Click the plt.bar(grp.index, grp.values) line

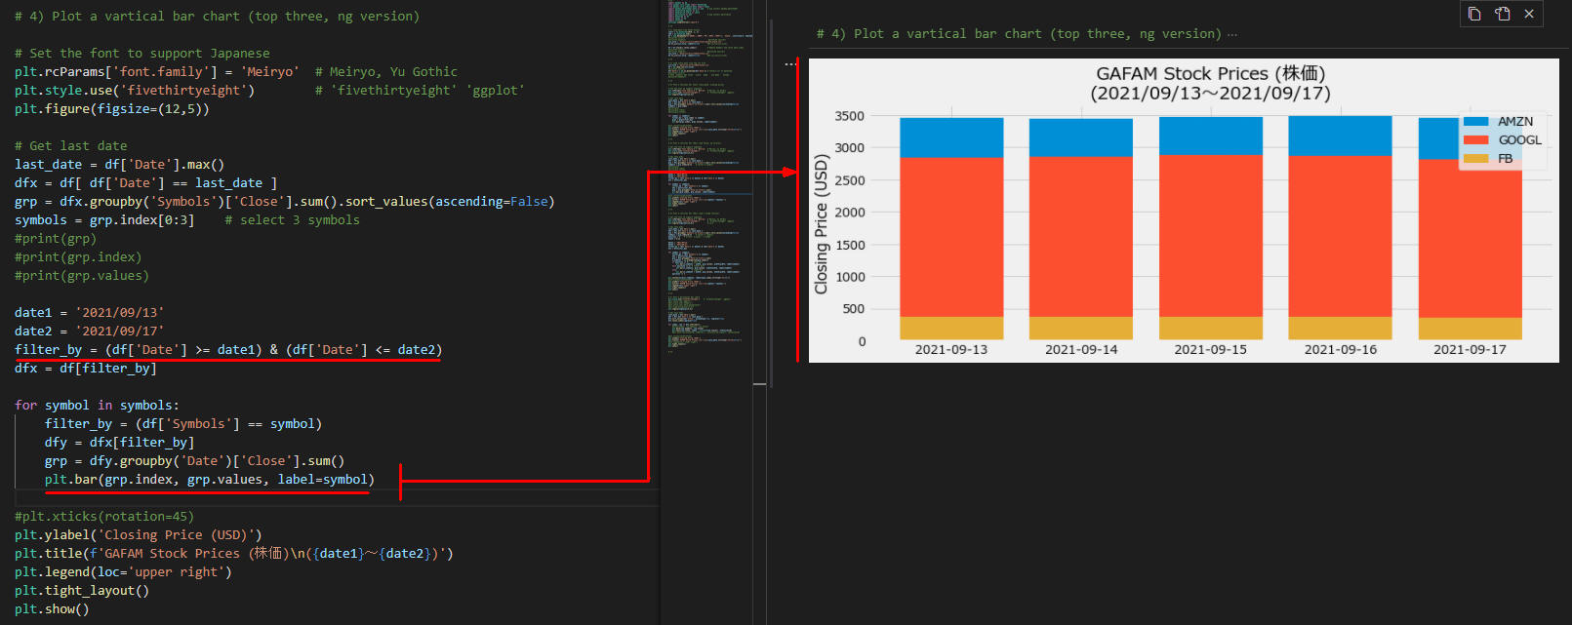coord(210,480)
